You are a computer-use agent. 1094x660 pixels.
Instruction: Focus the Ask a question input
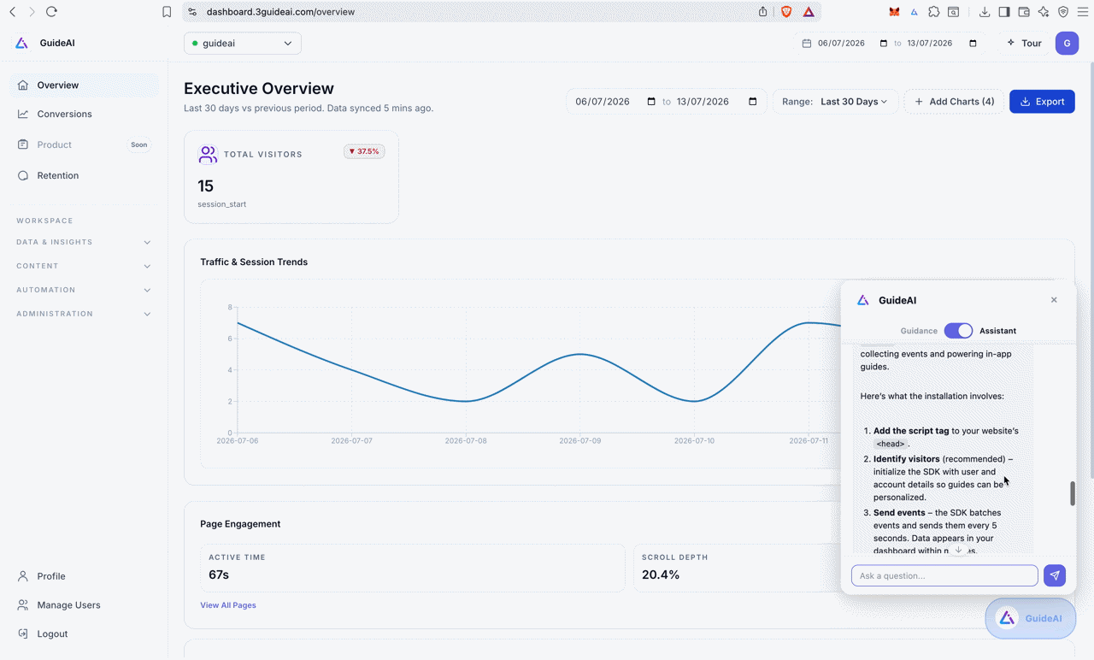coord(944,575)
